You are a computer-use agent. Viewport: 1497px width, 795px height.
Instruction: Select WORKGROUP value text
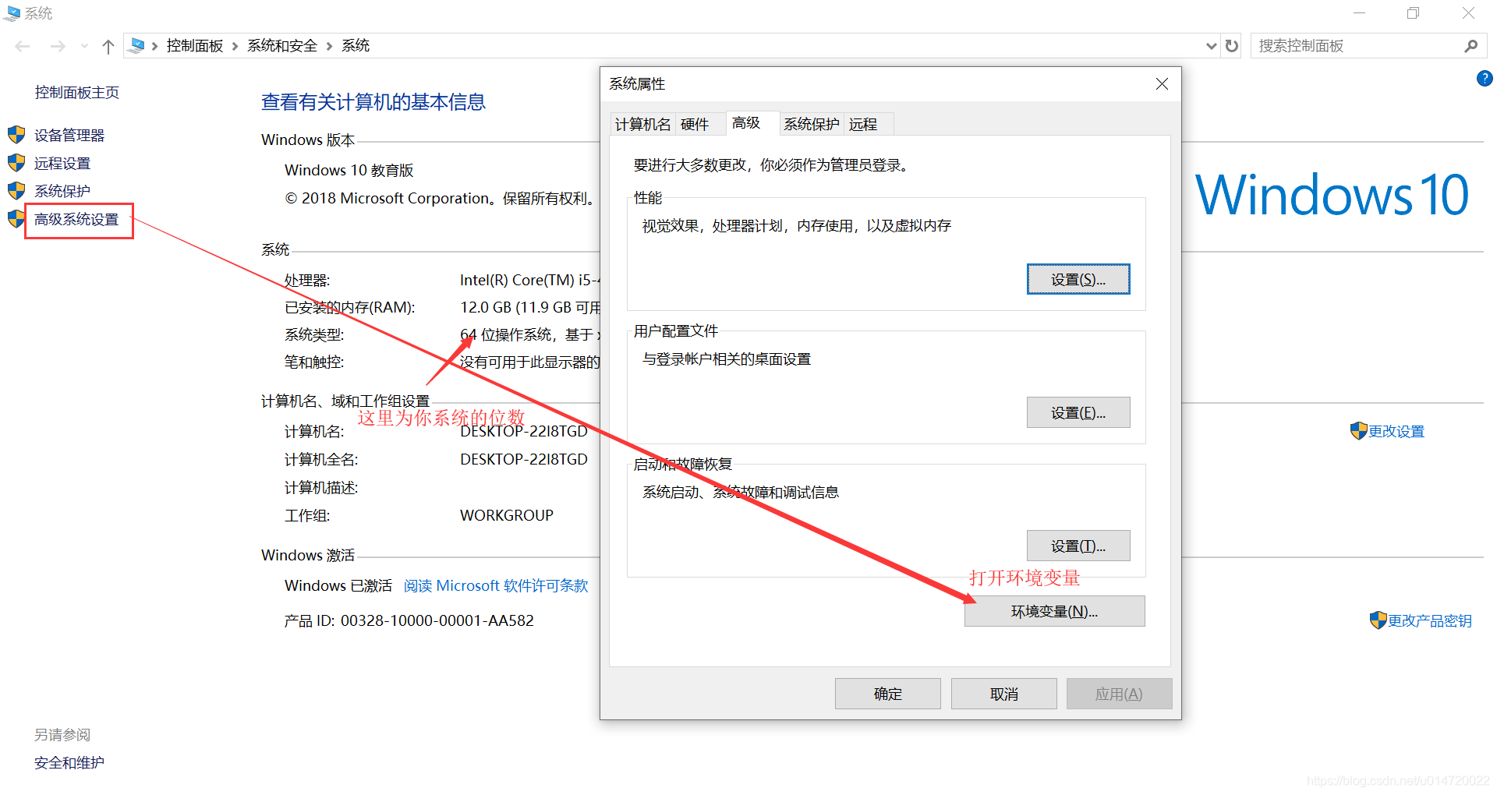(507, 515)
